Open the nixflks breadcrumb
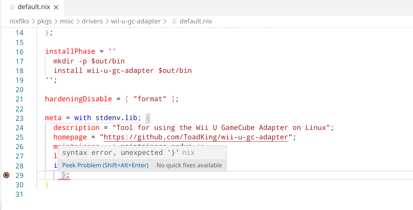The height and width of the screenshot is (210, 413). click(x=20, y=22)
